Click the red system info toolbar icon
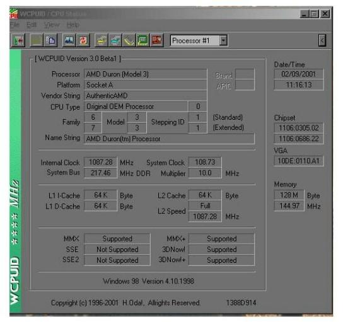The height and width of the screenshot is (322, 343). (x=156, y=40)
